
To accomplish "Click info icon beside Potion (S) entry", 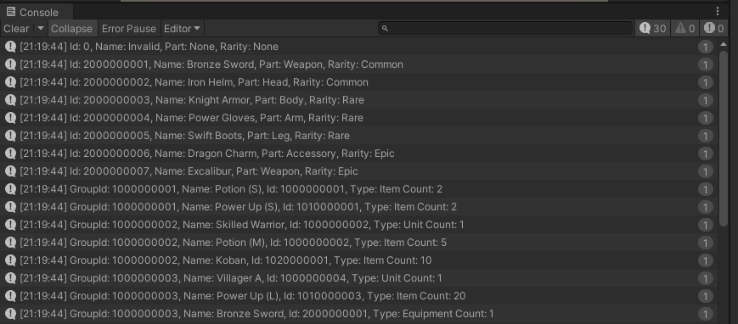I will pyautogui.click(x=10, y=189).
